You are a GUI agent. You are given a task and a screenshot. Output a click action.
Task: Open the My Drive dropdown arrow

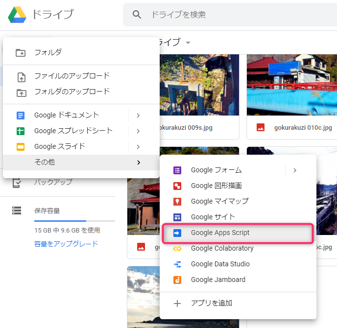tap(188, 43)
